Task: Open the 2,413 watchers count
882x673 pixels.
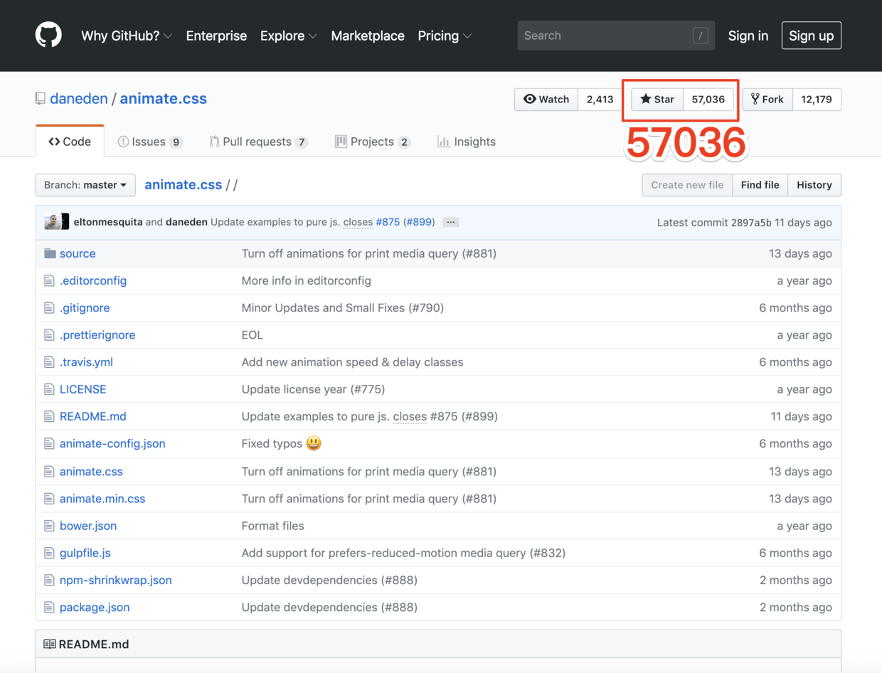Action: (600, 100)
